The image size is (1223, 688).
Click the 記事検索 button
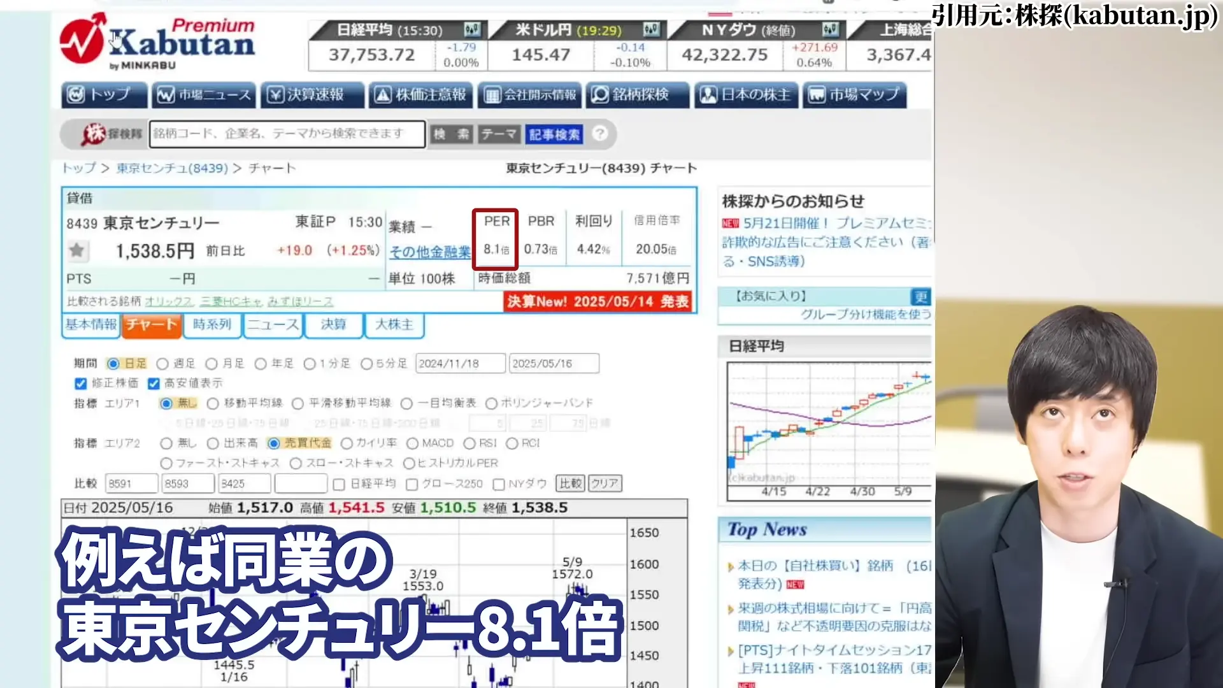(x=554, y=134)
